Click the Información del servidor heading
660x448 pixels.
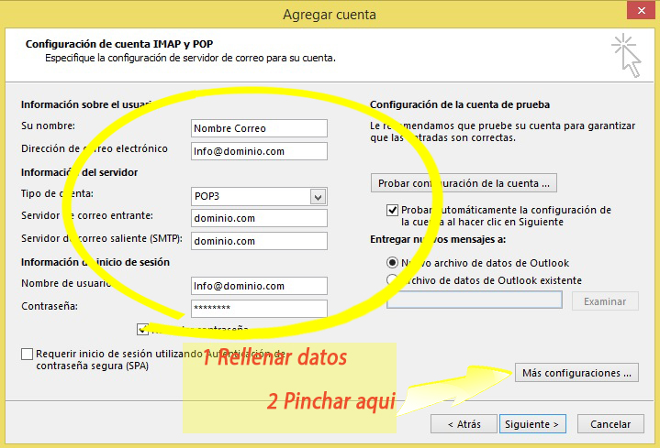(x=79, y=172)
